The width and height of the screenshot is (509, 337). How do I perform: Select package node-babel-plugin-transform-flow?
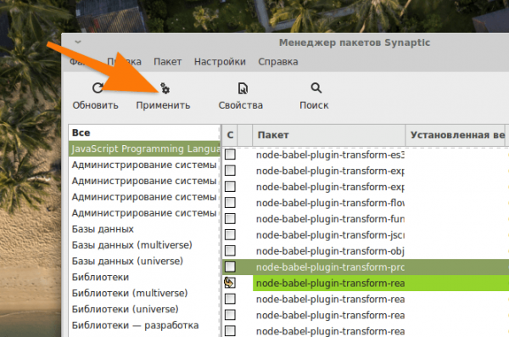(x=330, y=203)
